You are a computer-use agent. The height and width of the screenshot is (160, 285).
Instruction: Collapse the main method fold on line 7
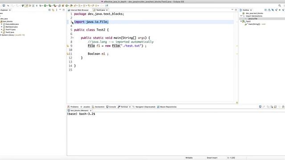(x=73, y=38)
